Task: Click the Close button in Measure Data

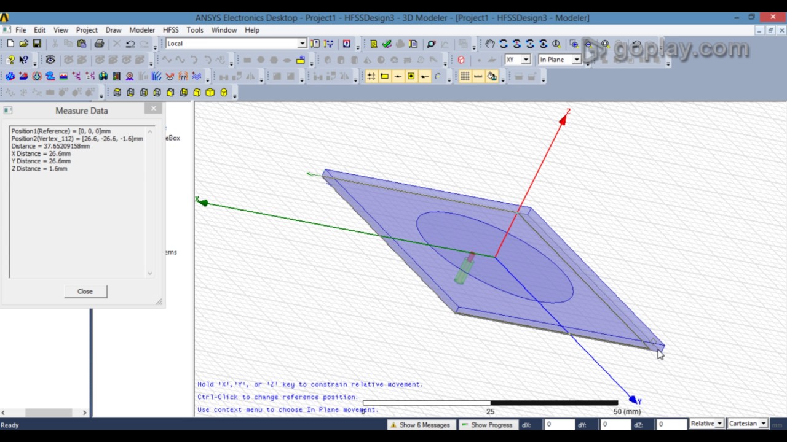Action: [85, 291]
